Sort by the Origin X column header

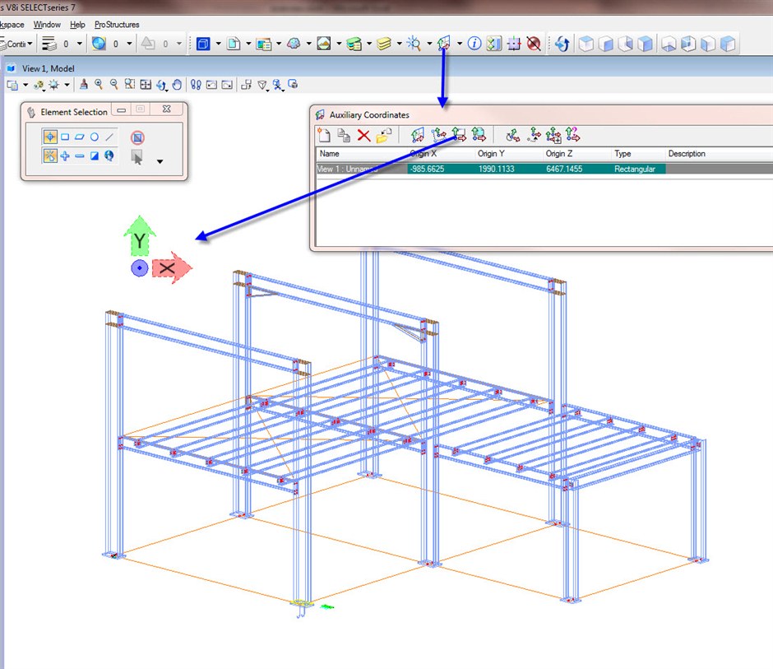424,154
